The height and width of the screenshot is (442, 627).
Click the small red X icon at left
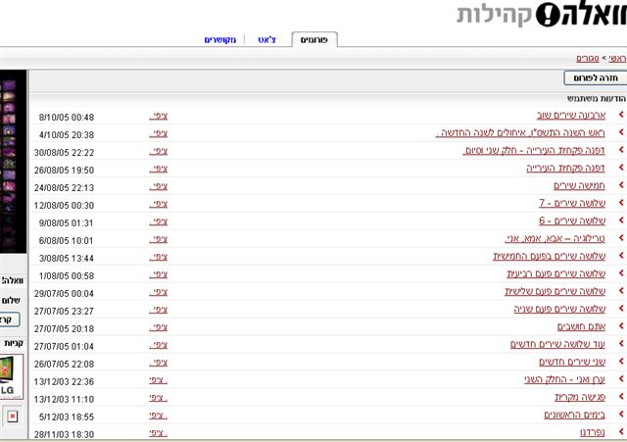13,416
